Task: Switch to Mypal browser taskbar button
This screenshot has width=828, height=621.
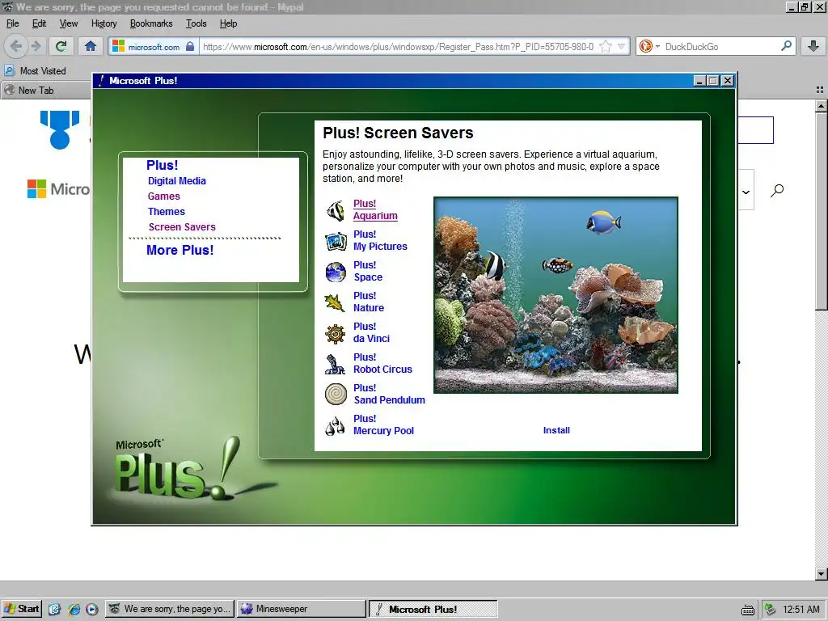Action: [170, 609]
